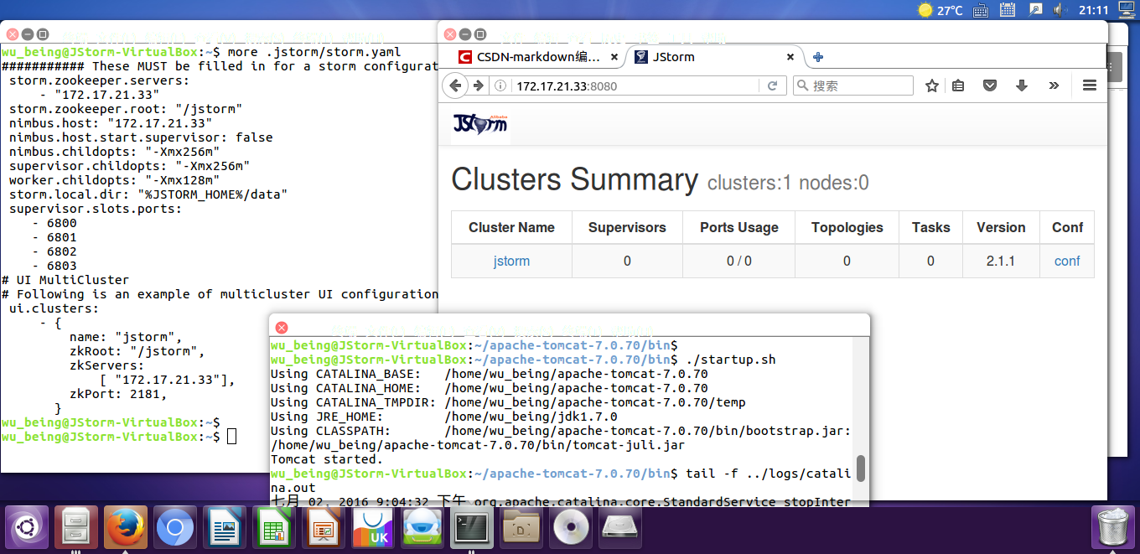The image size is (1140, 554).
Task: Click the Version column header
Action: coord(1001,227)
